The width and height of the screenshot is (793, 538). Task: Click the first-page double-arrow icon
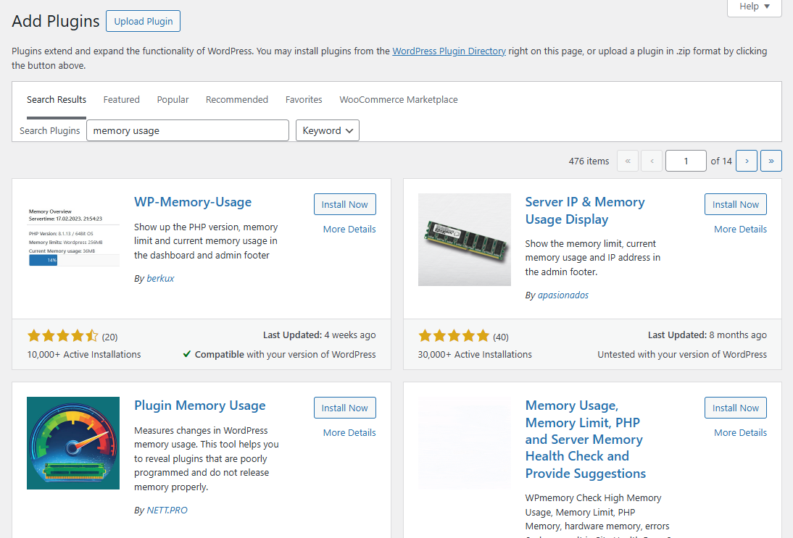coord(628,160)
